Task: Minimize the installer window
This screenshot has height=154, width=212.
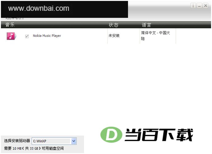Action: point(199,6)
